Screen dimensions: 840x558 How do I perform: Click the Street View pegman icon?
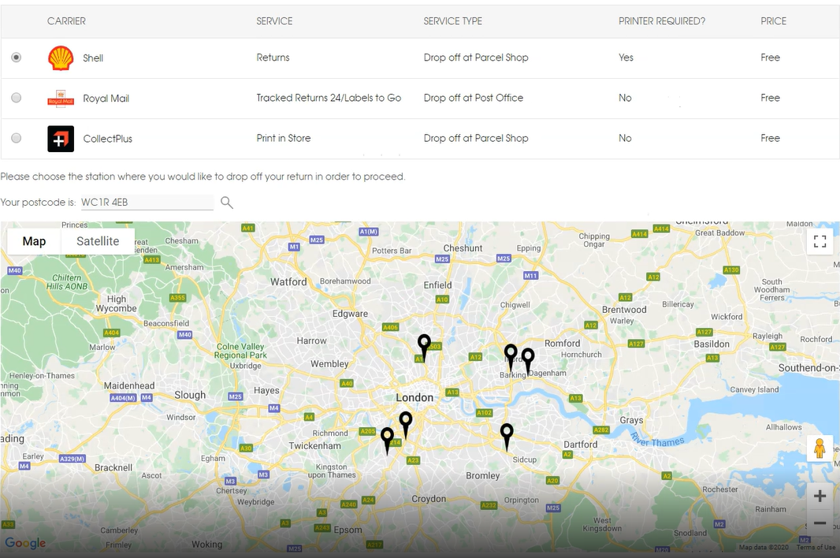point(820,448)
